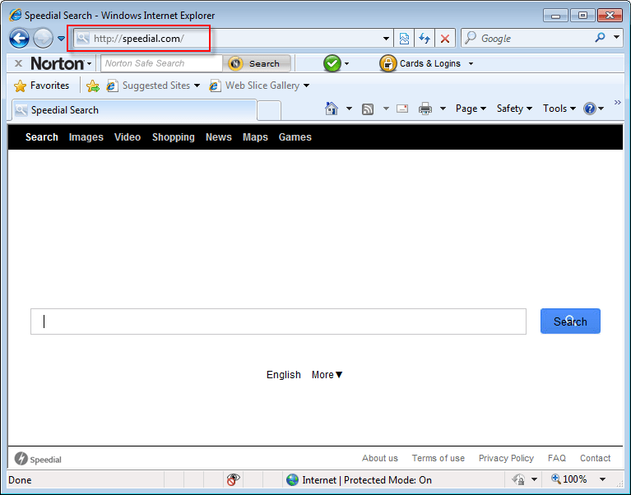631x495 pixels.
Task: Click the privacy report eye icon in status bar
Action: point(233,479)
